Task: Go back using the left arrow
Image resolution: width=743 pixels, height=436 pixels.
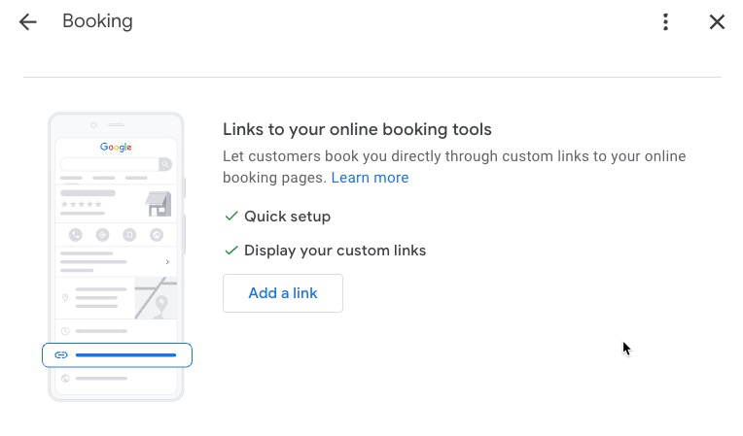Action: [x=27, y=21]
